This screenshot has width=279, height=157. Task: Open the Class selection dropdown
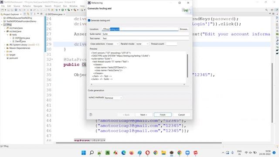click(112, 44)
